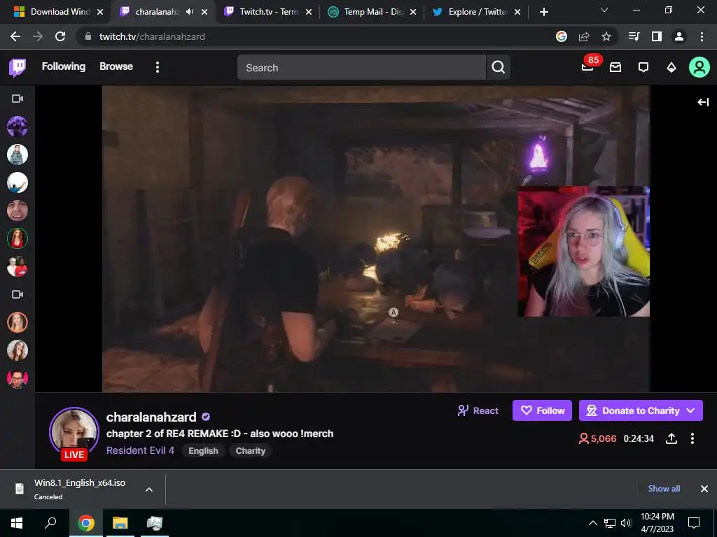Viewport: 717px width, 537px height.
Task: Open notifications inbox with 85 badge
Action: click(587, 67)
